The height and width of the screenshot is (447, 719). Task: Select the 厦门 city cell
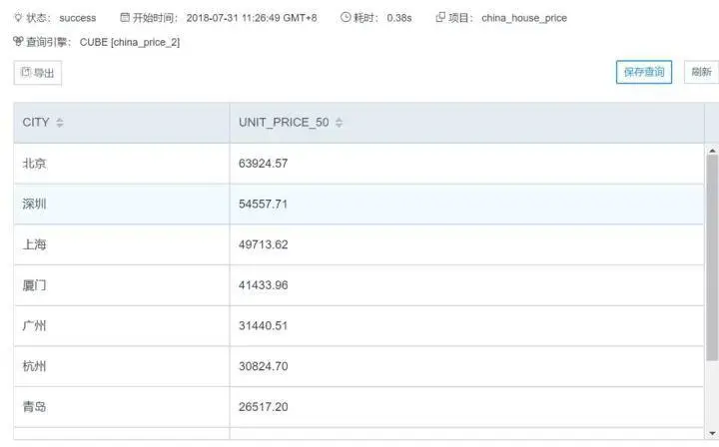[x=122, y=285]
